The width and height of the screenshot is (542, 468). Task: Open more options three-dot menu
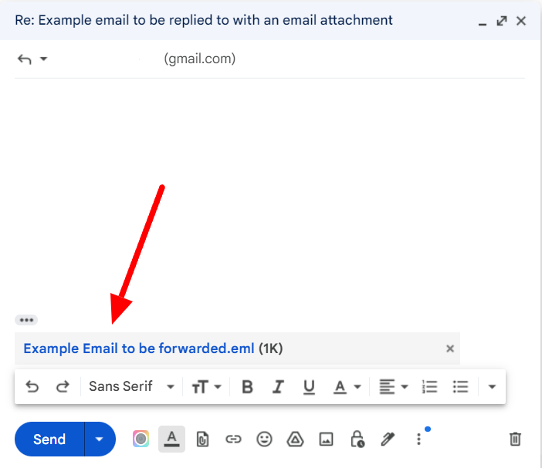coord(418,439)
